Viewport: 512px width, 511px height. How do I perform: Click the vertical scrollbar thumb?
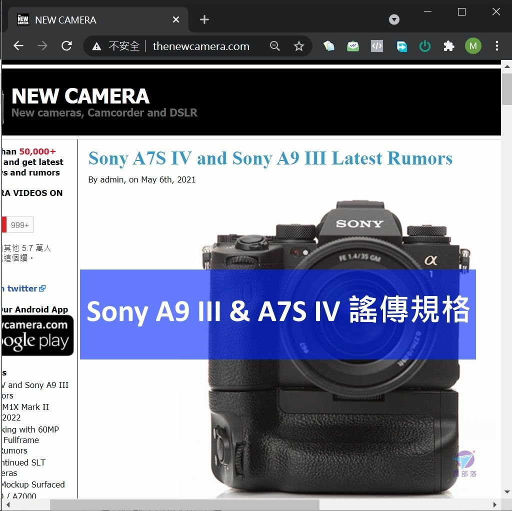(507, 89)
